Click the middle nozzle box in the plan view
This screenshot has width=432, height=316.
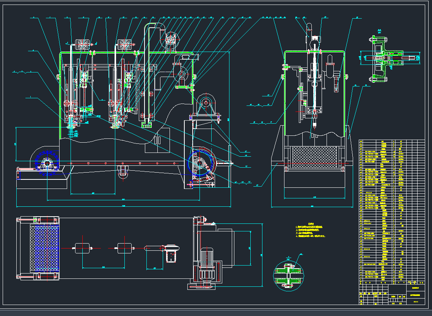125,248
